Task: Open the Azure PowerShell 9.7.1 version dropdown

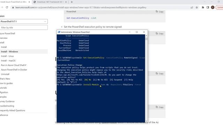Action: point(24,22)
